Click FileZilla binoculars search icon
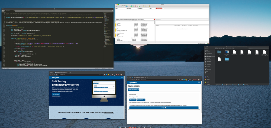The height and width of the screenshot is (128, 271). [150, 6]
